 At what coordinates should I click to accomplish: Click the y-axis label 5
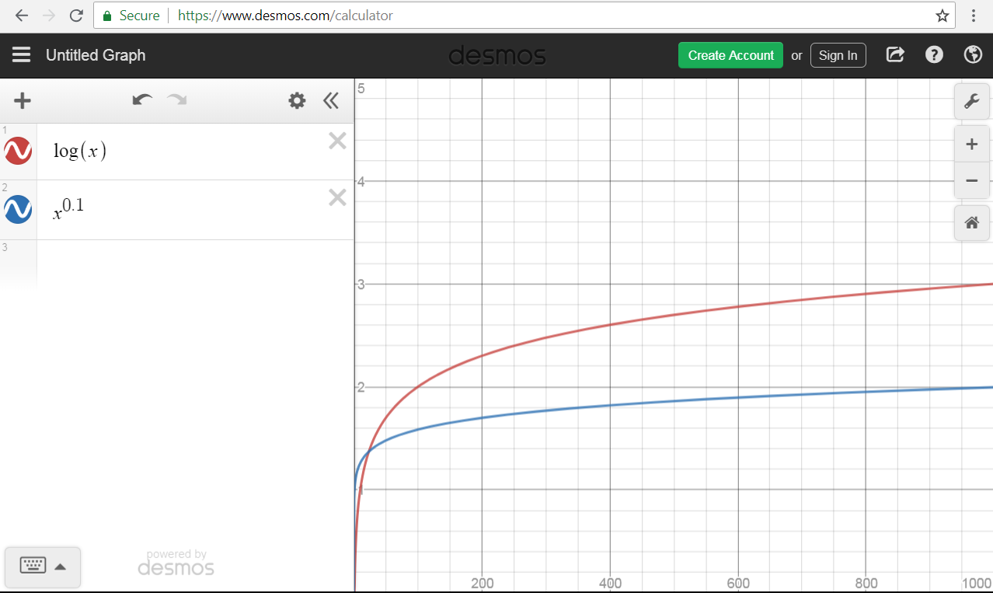(x=361, y=88)
